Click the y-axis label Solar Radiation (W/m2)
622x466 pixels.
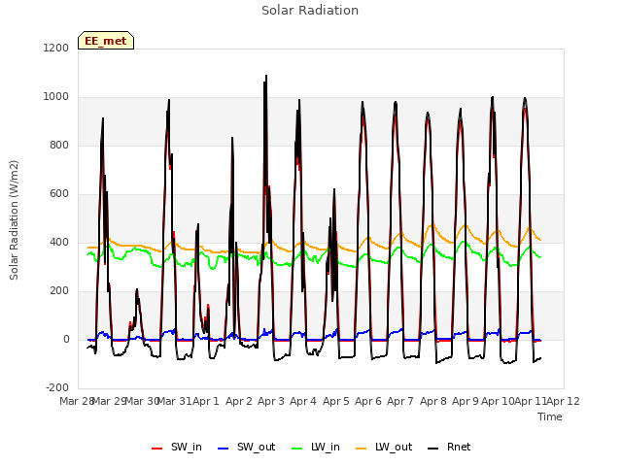pos(14,220)
